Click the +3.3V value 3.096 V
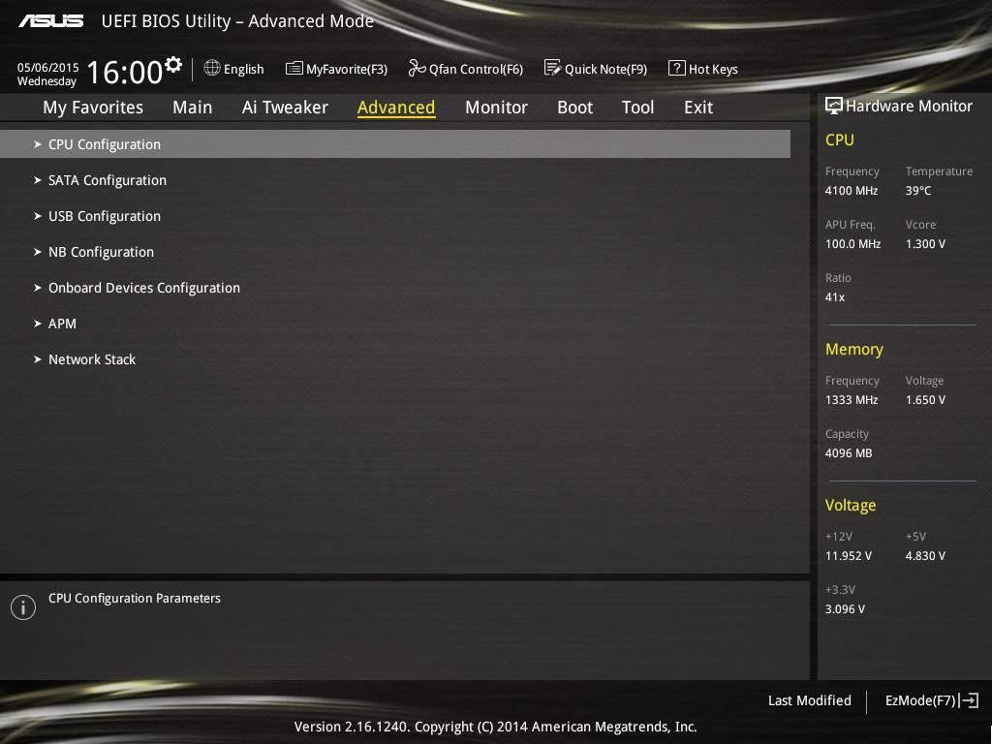Viewport: 992px width, 744px height. [845, 608]
